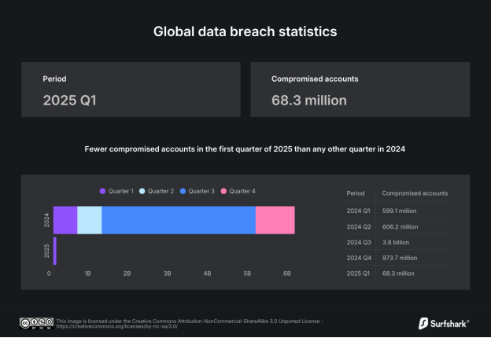This screenshot has height=338, width=491.
Task: Select the Period table column header
Action: click(356, 193)
